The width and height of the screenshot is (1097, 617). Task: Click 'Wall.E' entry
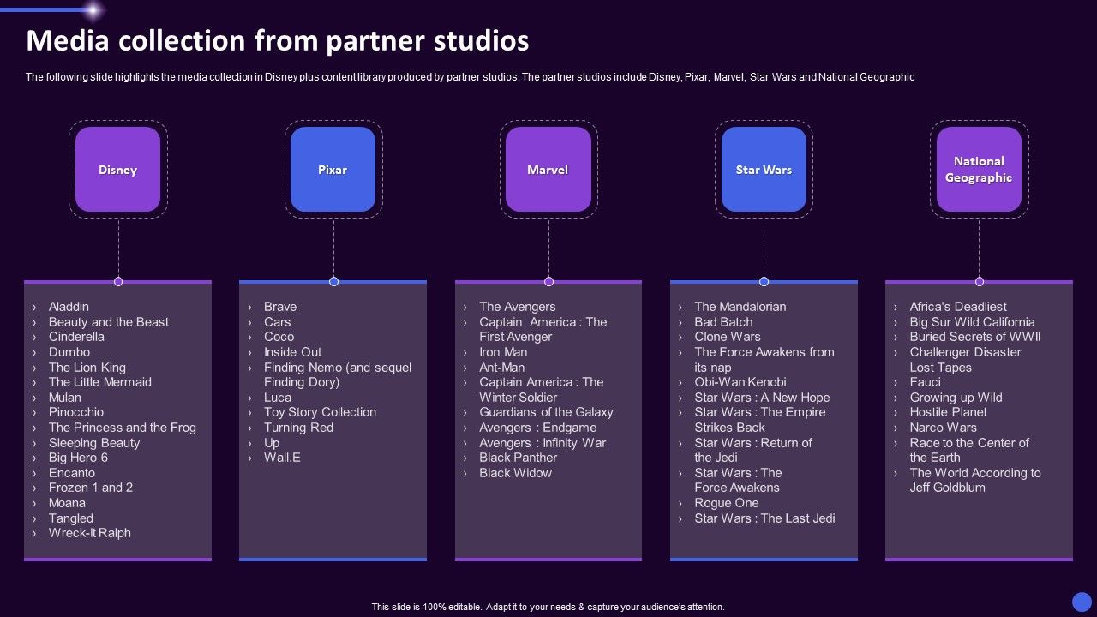click(x=282, y=458)
